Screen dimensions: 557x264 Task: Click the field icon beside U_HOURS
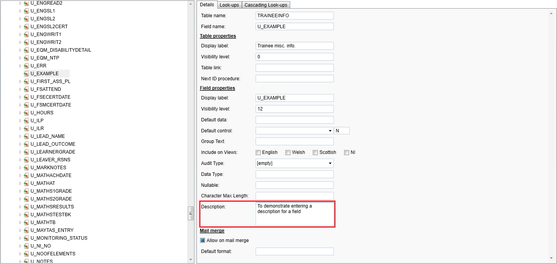26,113
